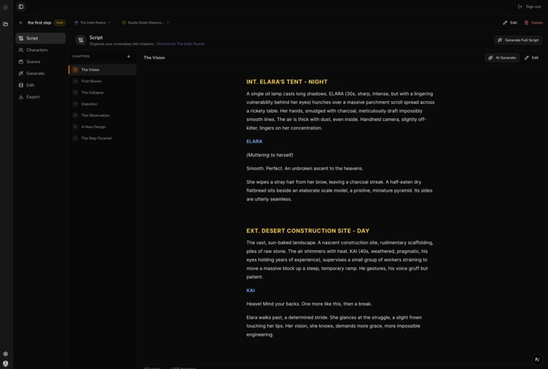Open settings gear in left rail
The height and width of the screenshot is (369, 548).
(x=5, y=353)
